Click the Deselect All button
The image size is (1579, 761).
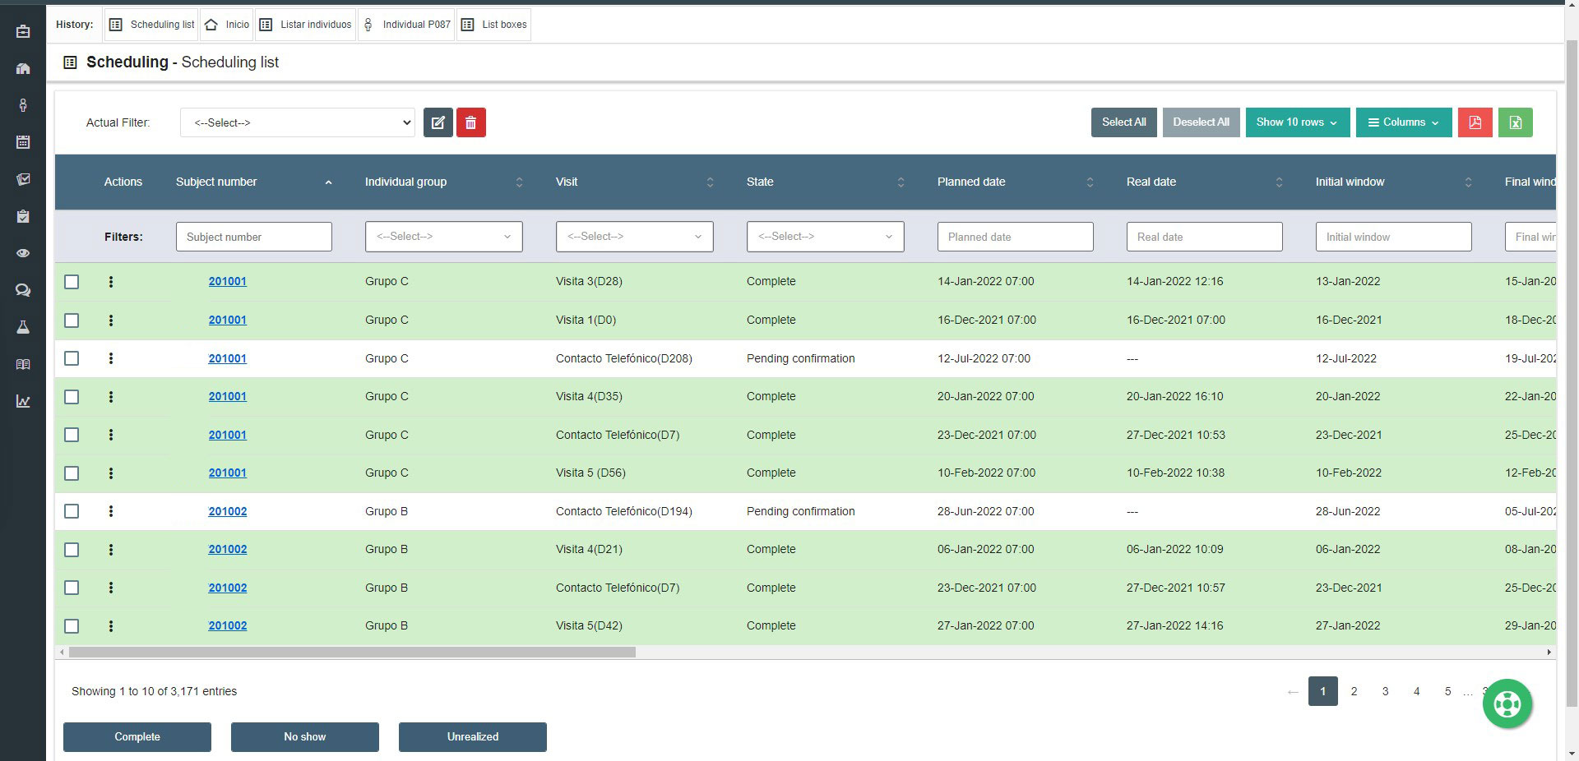[1201, 122]
